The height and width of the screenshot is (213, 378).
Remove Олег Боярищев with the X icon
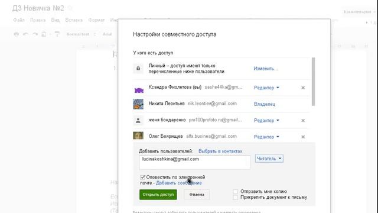(x=303, y=137)
